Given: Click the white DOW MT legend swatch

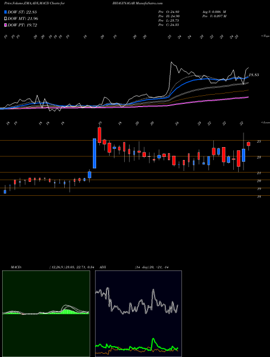Looking at the screenshot, I should point(6,19).
